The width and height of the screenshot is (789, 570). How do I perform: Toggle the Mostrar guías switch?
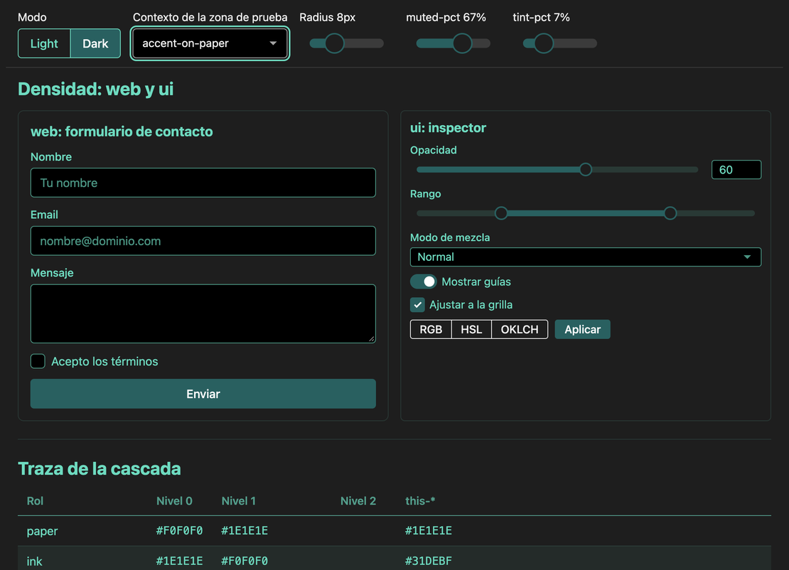423,281
